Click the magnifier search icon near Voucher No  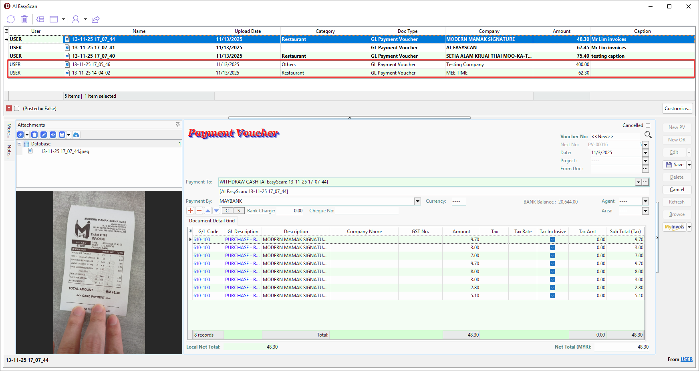[x=648, y=135]
